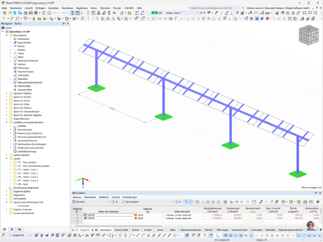Open the 1 - Global XYZ coordinate system dropdown
The height and width of the screenshot is (242, 323).
tap(31, 235)
